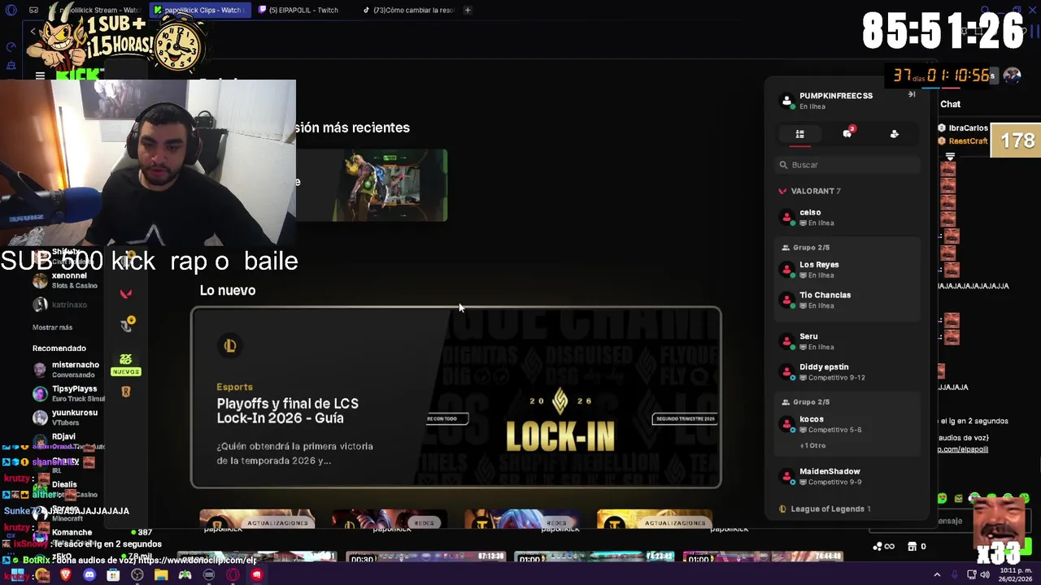Show hidden tray icons chevron
Image resolution: width=1041 pixels, height=585 pixels.
click(937, 574)
